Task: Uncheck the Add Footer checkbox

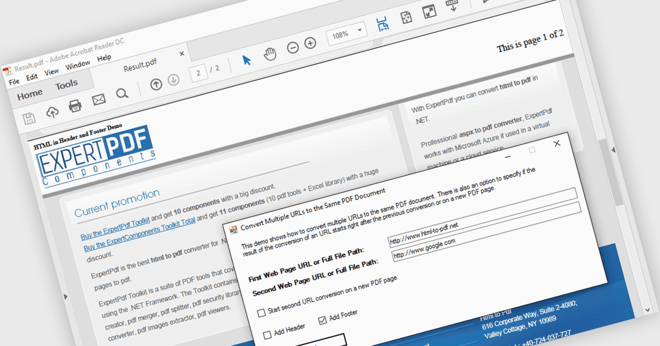Action: tap(322, 320)
